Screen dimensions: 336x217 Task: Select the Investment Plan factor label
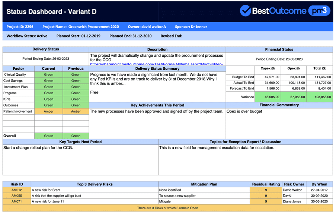(16, 87)
